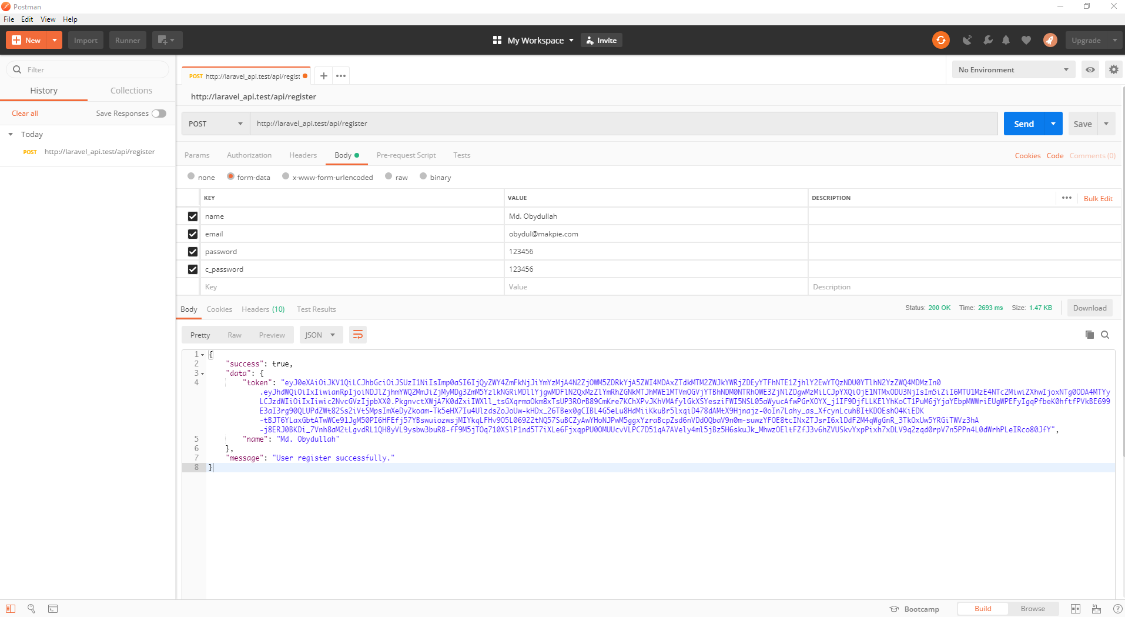The height and width of the screenshot is (617, 1125).
Task: Uncheck the email parameter checkbox
Action: [192, 234]
